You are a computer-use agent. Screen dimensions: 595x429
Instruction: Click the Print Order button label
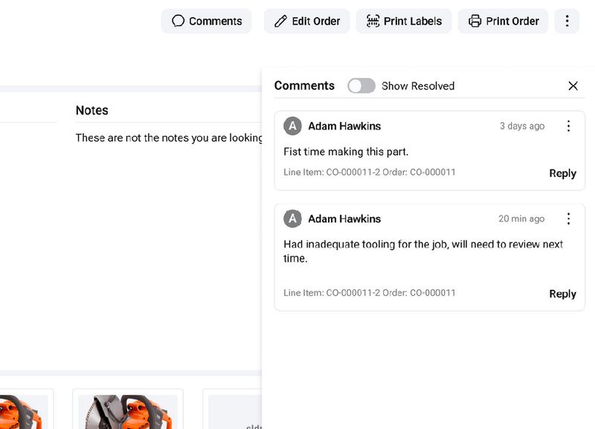pos(512,21)
